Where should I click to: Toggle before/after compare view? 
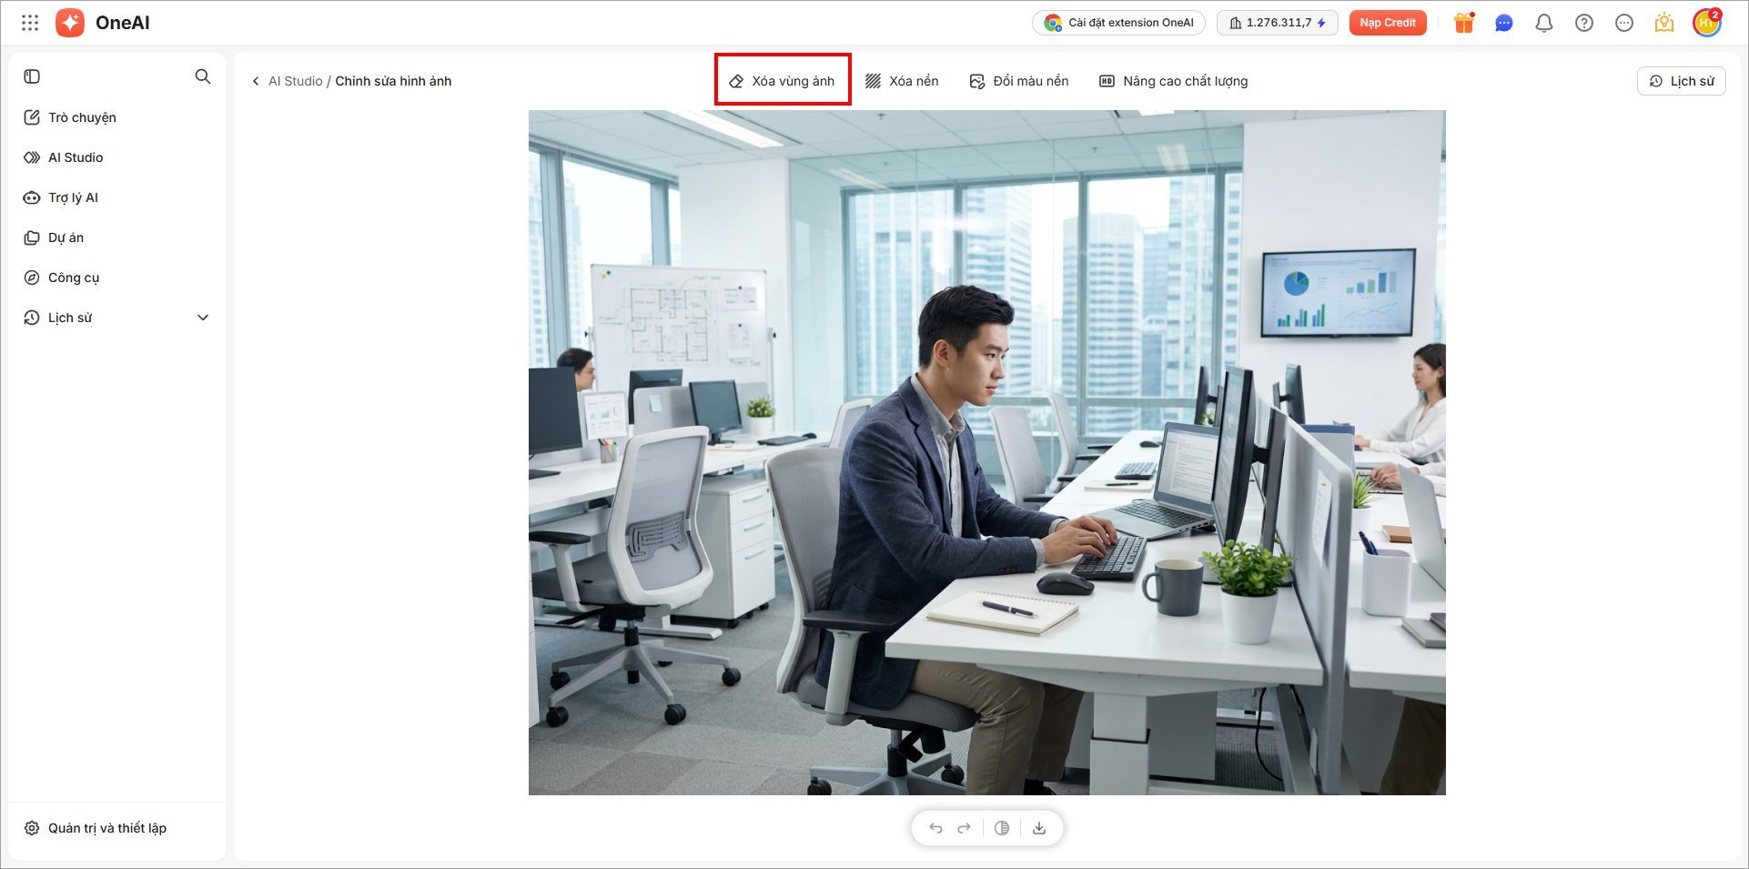pyautogui.click(x=1002, y=828)
